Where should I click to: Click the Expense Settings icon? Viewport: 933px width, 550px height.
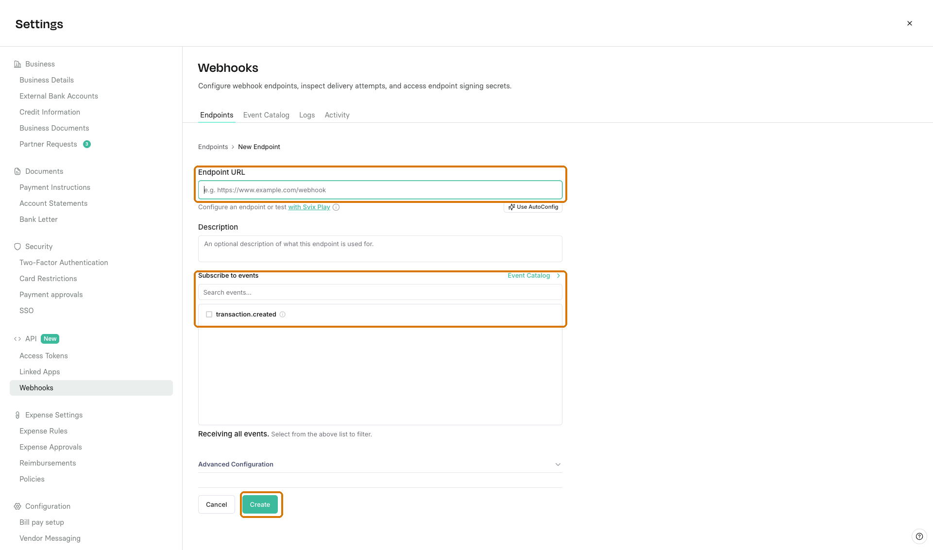click(17, 415)
